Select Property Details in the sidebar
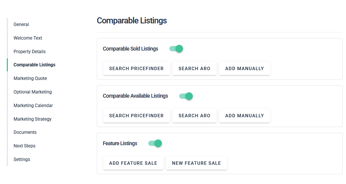Image resolution: width=346 pixels, height=184 pixels. coord(29,52)
